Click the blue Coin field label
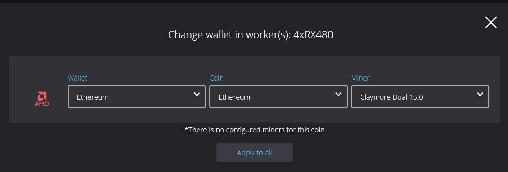 pyautogui.click(x=216, y=78)
